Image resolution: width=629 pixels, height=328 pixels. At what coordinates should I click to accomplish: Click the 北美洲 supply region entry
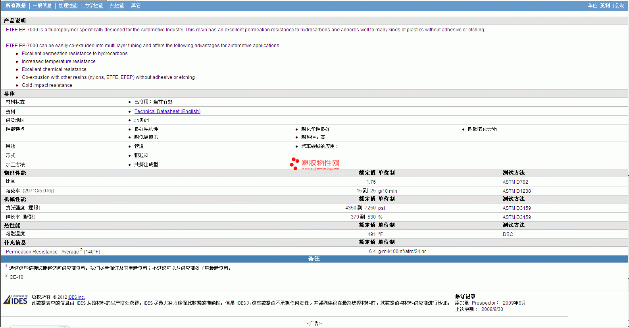click(x=141, y=120)
